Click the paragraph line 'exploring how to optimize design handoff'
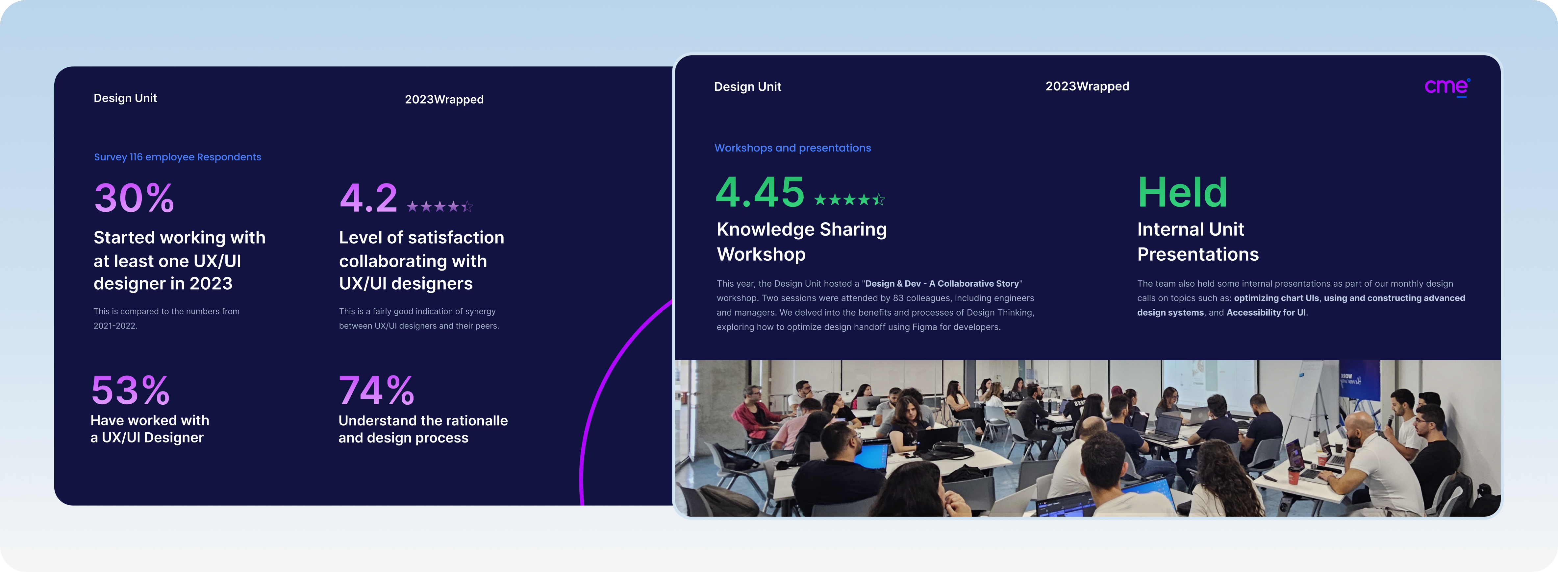This screenshot has height=572, width=1558. (858, 327)
